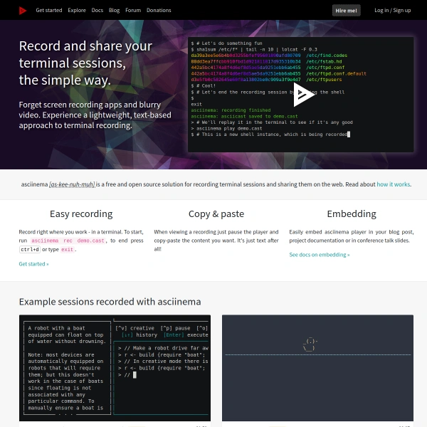Click the 'Copy & paste' heading
Viewport: 427px width, 427px height.
click(216, 214)
